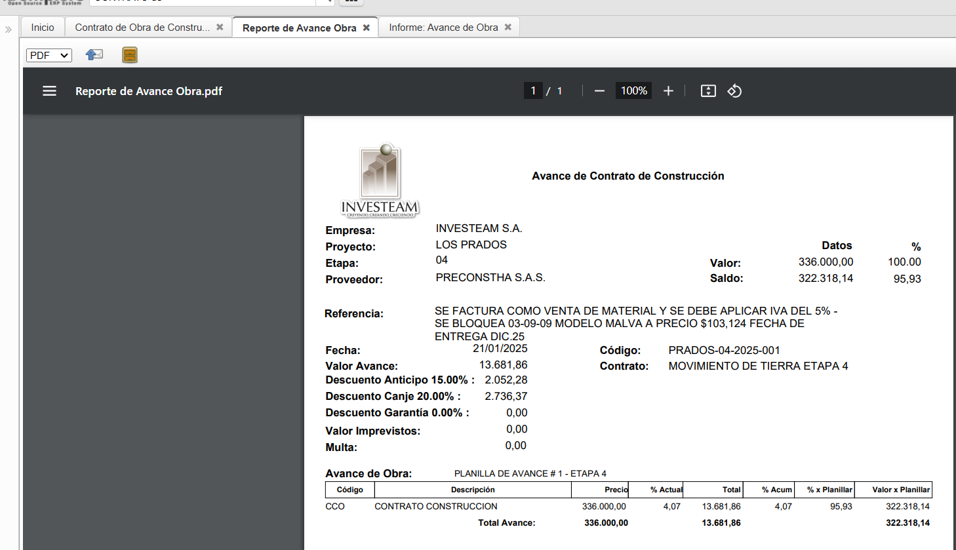Close the Informe: Avance de Obra tab
Screen dimensions: 956x550
click(508, 28)
